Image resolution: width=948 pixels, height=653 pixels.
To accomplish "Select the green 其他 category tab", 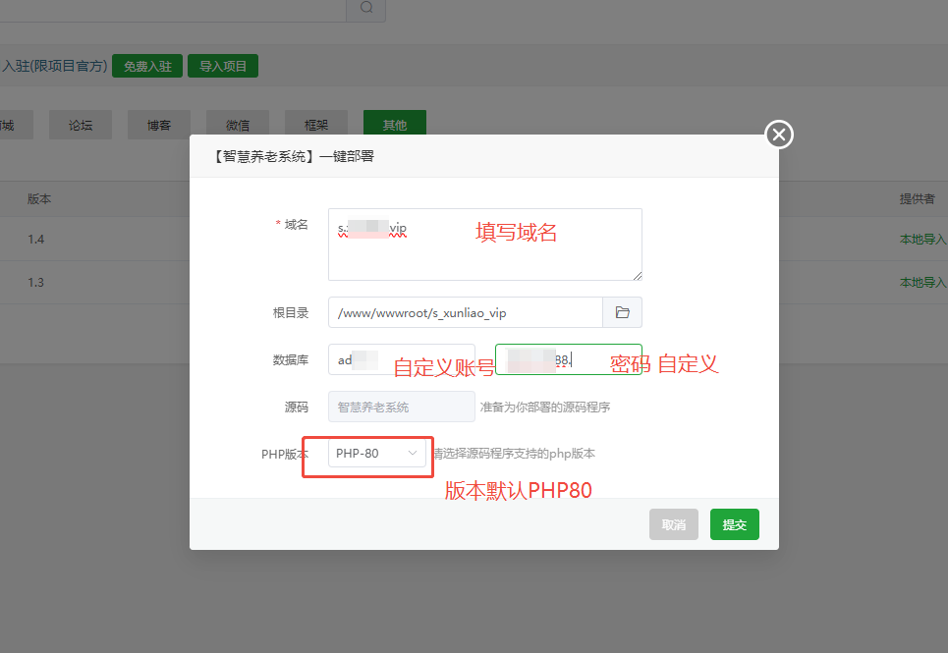I will pos(395,125).
